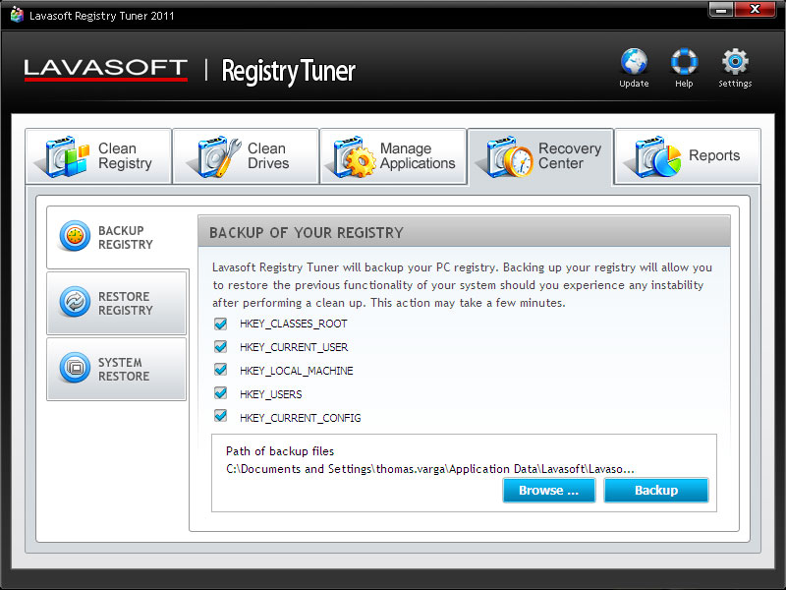Go to the Manage Applications tab

point(393,156)
